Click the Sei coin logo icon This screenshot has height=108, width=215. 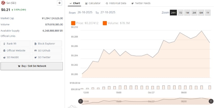click(x=3, y=3)
